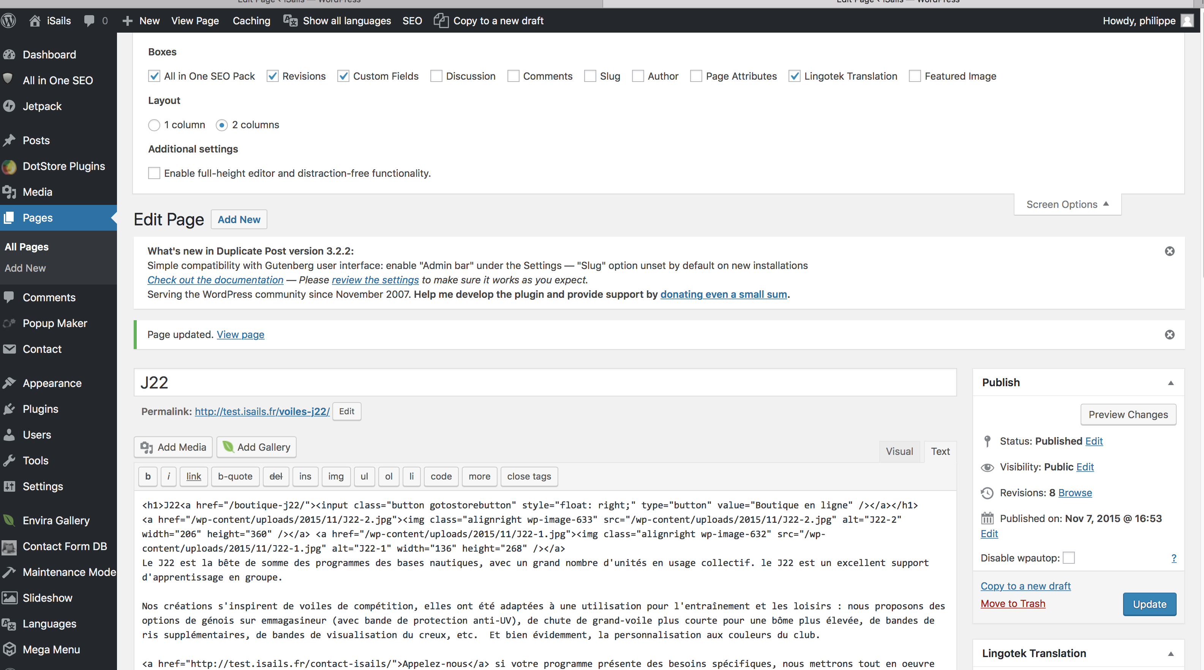Click the Popup Maker icon
This screenshot has width=1204, height=670.
point(9,323)
